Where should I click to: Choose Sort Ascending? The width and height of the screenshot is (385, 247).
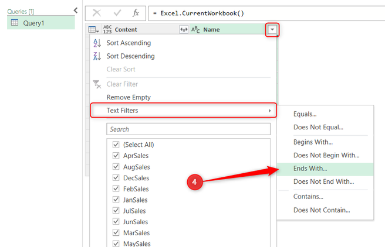click(129, 43)
